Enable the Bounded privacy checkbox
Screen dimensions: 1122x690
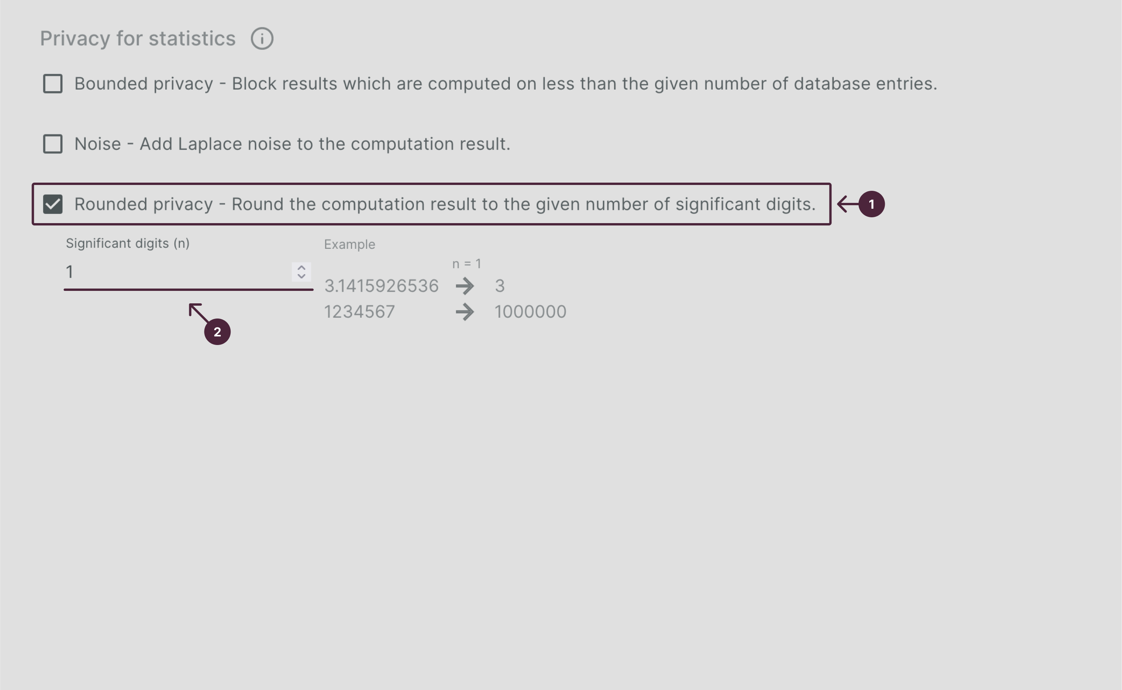[x=53, y=83]
